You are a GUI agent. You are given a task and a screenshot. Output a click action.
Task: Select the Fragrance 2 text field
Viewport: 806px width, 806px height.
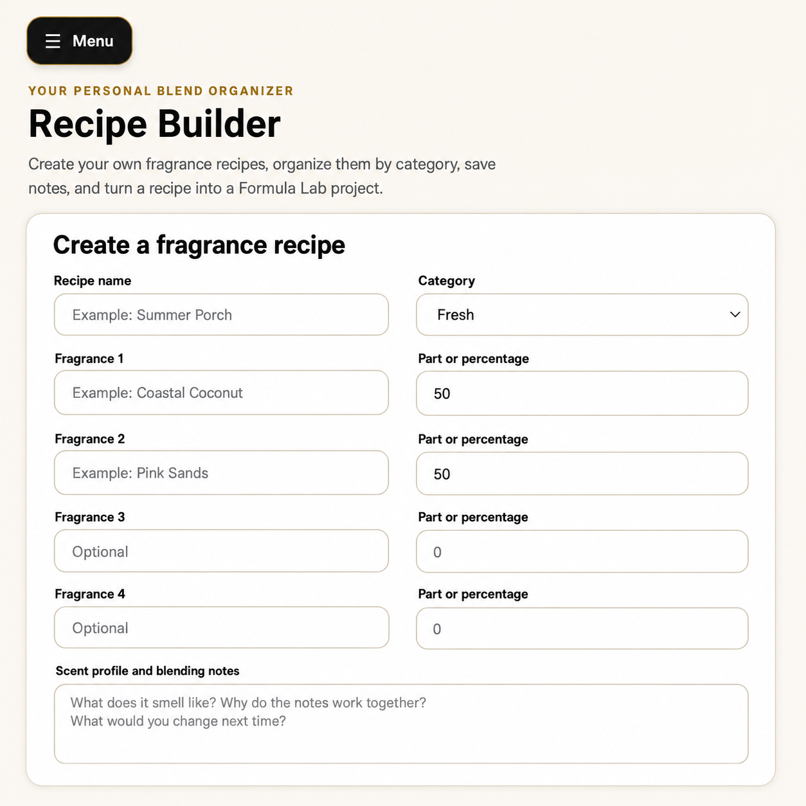[222, 473]
